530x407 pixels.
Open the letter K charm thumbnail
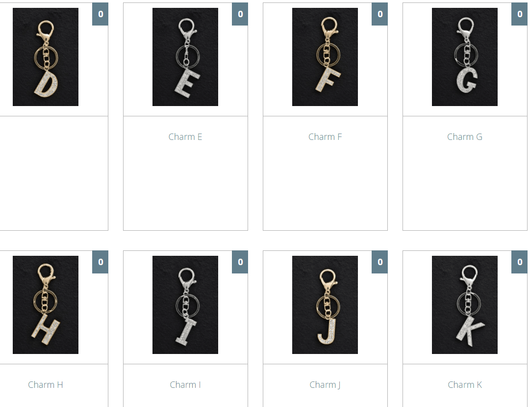pos(465,305)
